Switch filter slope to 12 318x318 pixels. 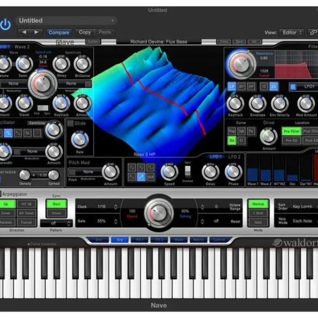point(264,87)
